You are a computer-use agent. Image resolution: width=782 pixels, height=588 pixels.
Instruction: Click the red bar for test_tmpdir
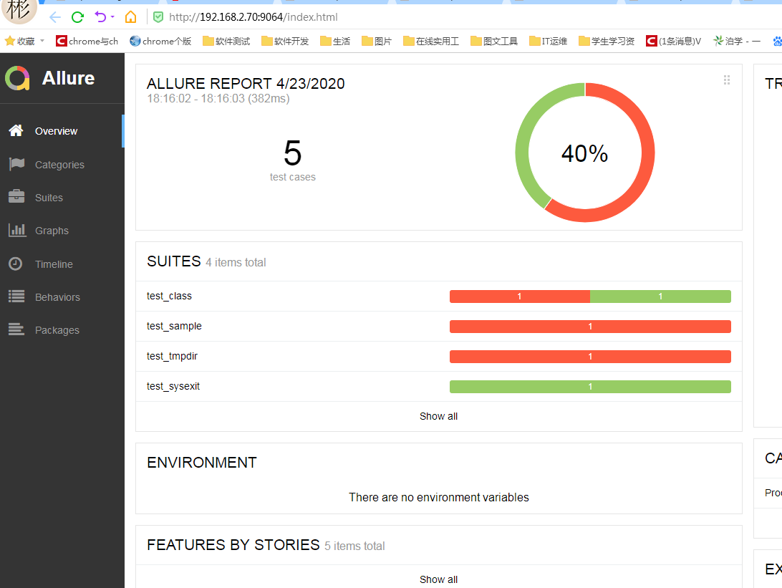coord(590,357)
